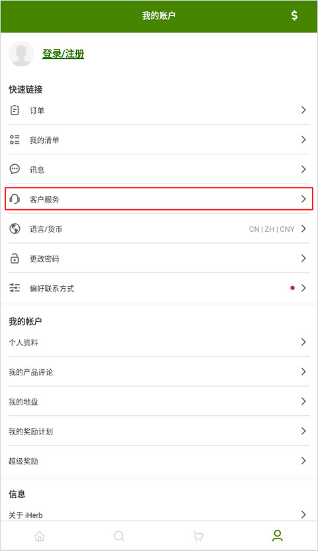Select CN | ZH | CNY language setting
318x551 pixels.
coord(272,229)
